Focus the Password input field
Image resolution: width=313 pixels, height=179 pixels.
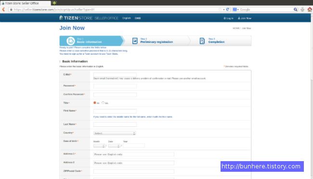(x=115, y=86)
